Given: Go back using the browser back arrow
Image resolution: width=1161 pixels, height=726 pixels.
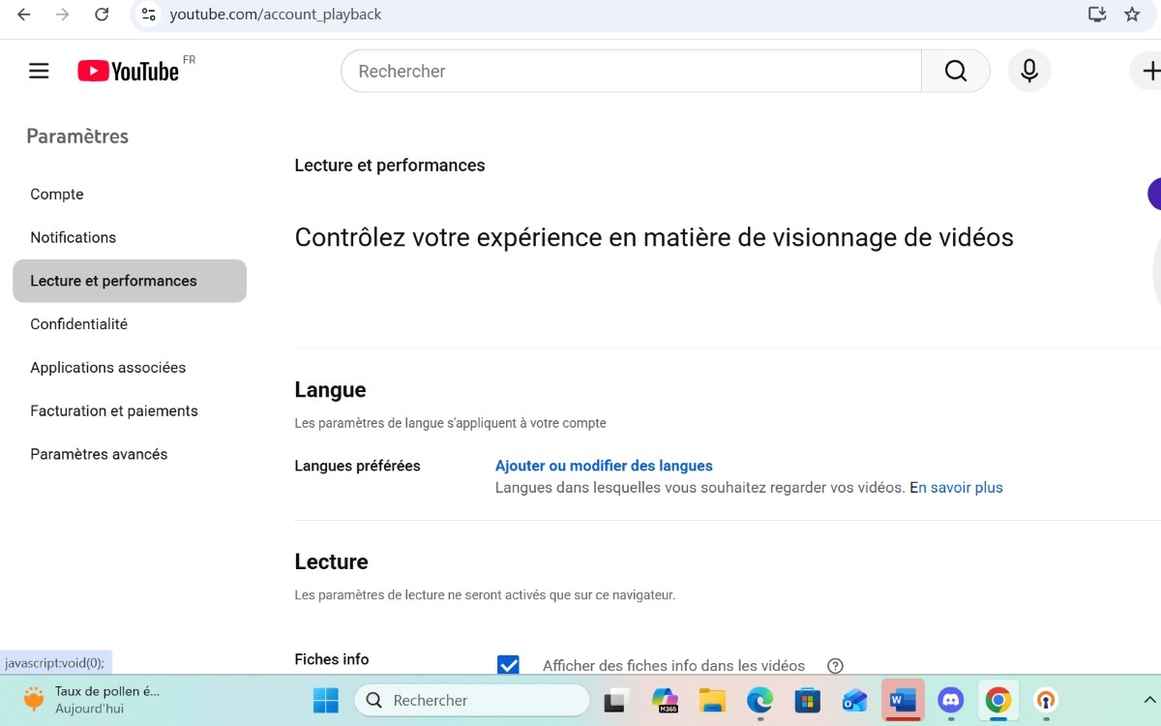Looking at the screenshot, I should pos(23,15).
